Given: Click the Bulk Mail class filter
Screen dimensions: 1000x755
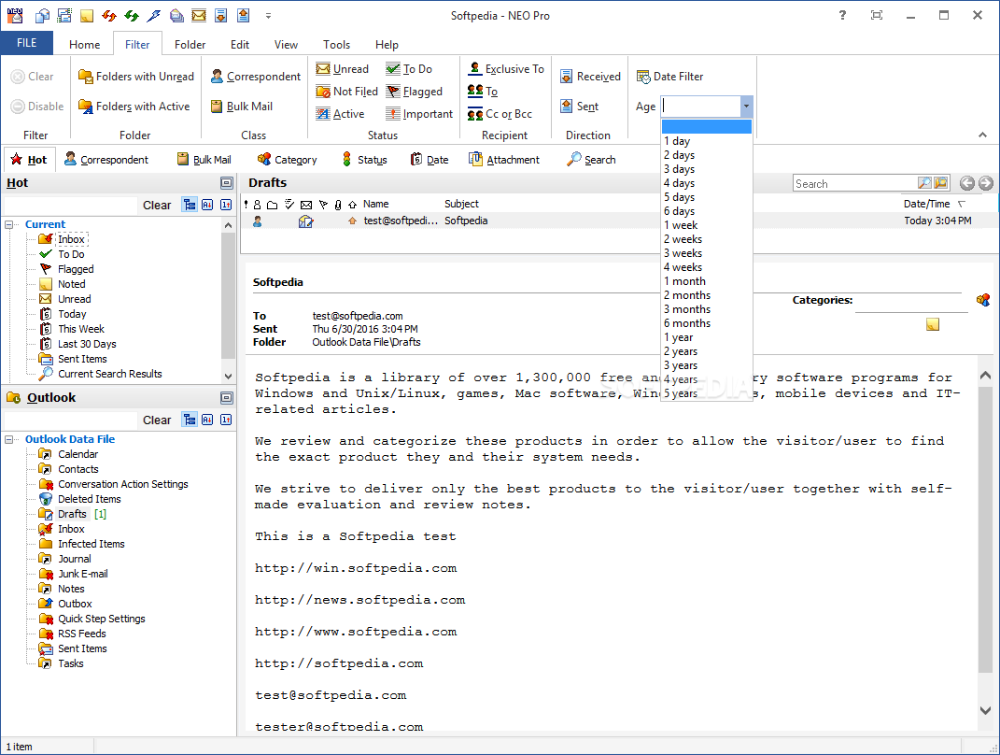Looking at the screenshot, I should pyautogui.click(x=241, y=106).
